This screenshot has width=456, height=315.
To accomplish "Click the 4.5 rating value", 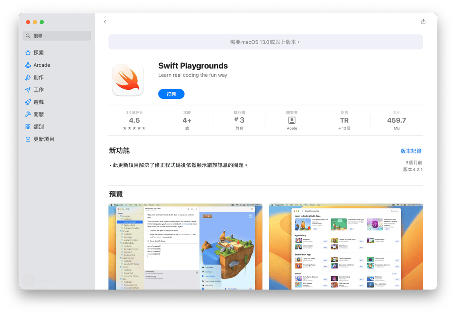I will (134, 120).
